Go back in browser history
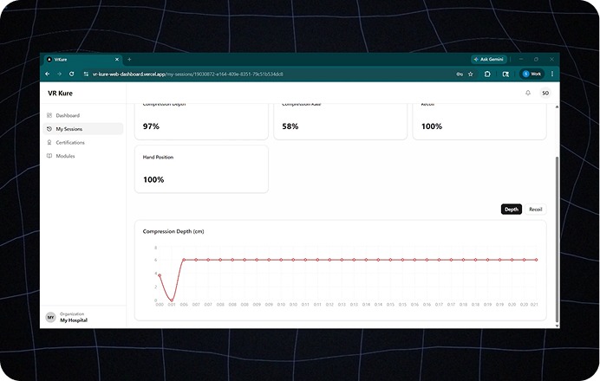This screenshot has width=600, height=381. coord(48,74)
